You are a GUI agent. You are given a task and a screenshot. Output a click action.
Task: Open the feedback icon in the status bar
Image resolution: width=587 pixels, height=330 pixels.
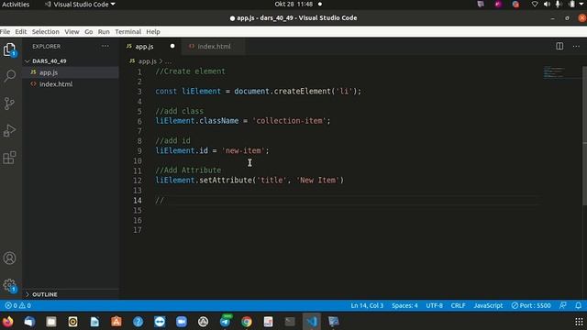coord(562,305)
